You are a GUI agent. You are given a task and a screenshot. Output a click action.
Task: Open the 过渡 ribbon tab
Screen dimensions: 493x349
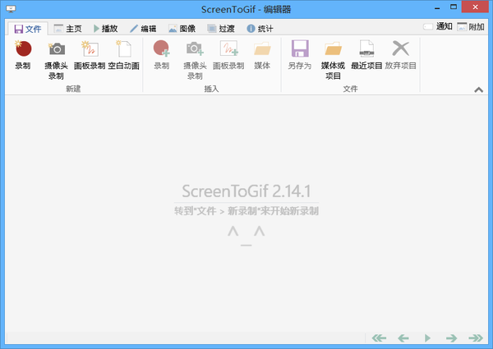[x=221, y=29]
